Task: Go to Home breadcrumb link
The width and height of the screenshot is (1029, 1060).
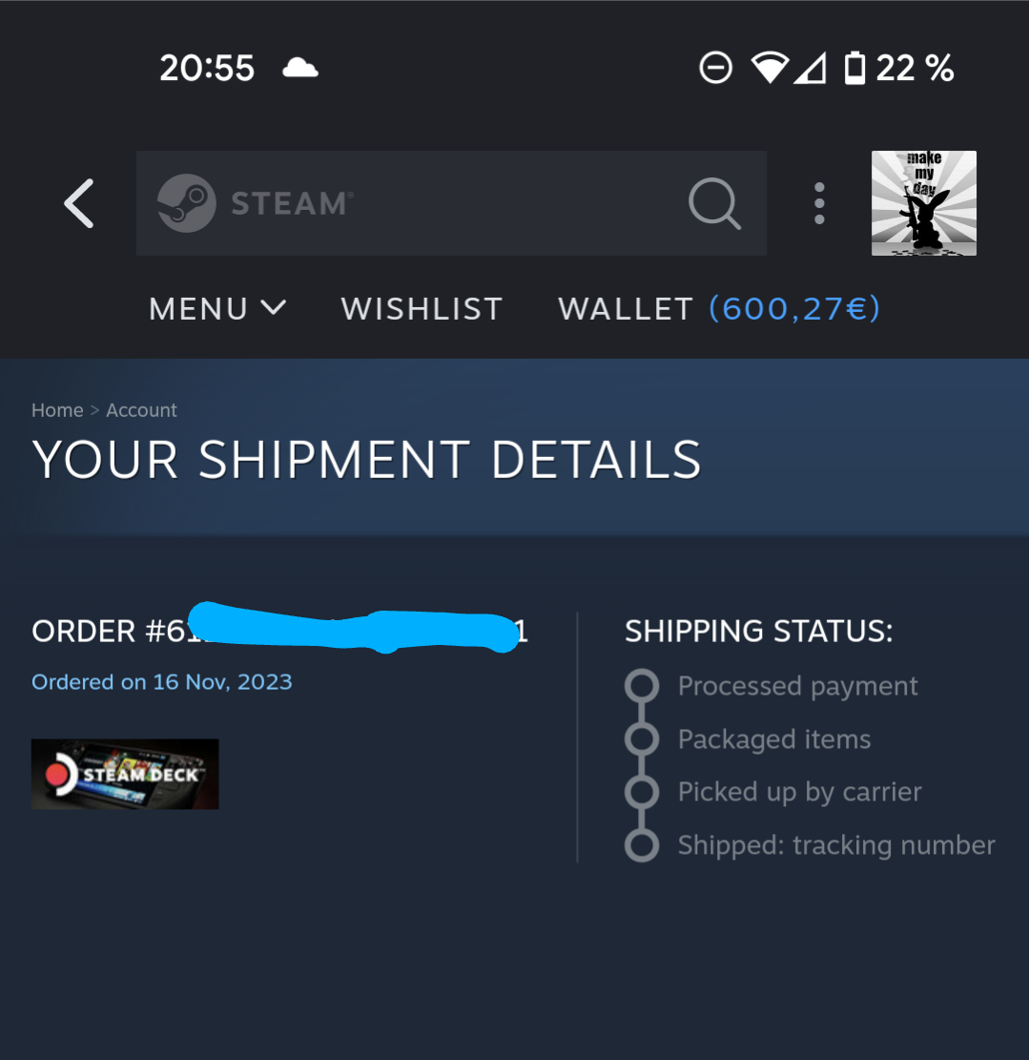Action: pyautogui.click(x=57, y=410)
